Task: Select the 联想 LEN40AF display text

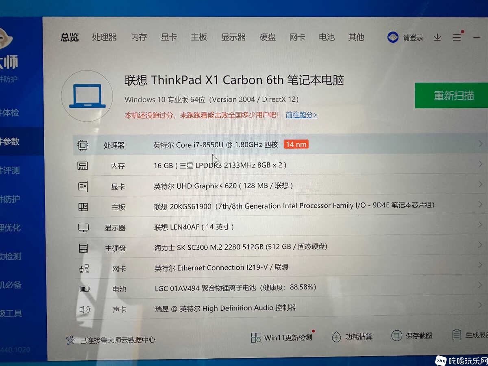Action: tap(194, 227)
